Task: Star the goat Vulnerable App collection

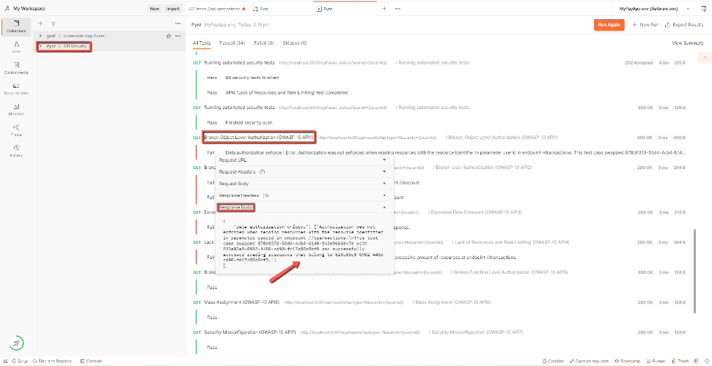Action: tap(169, 36)
